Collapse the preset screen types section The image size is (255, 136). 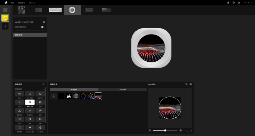[x=44, y=89]
